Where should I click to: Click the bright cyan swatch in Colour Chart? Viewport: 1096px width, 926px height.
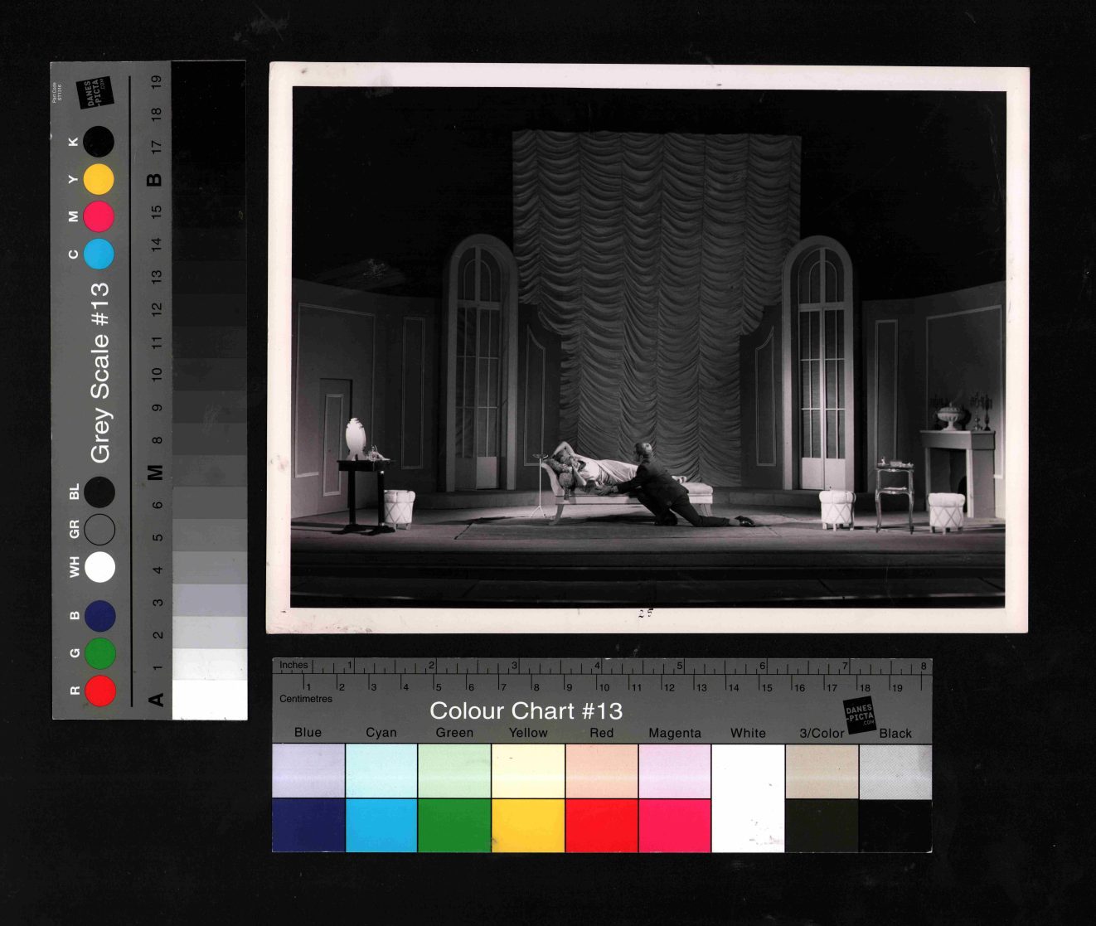point(381,825)
